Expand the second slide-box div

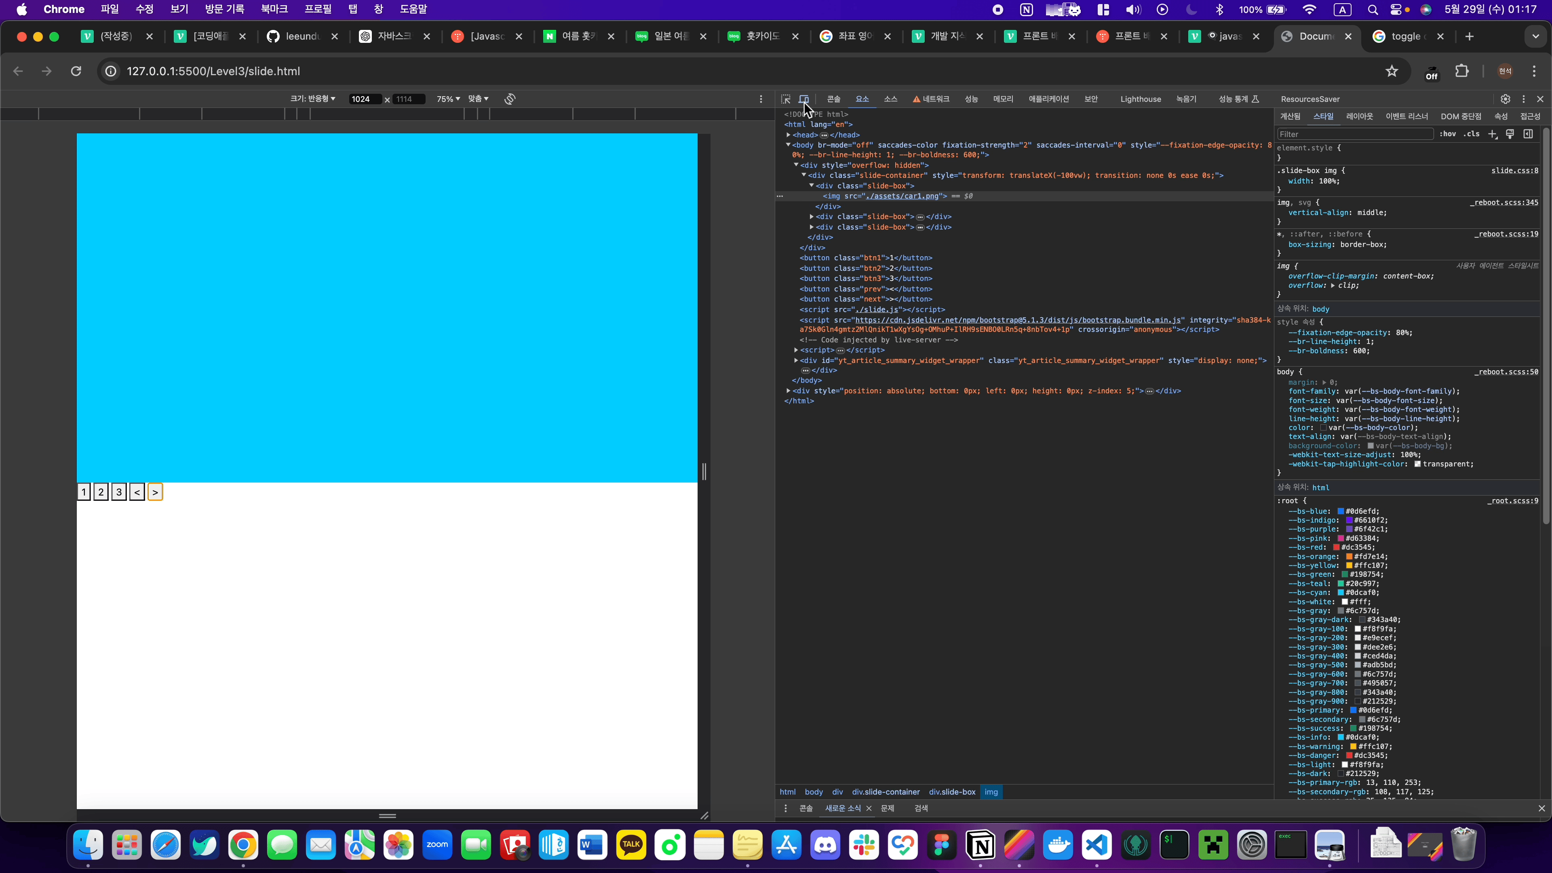[x=812, y=216]
